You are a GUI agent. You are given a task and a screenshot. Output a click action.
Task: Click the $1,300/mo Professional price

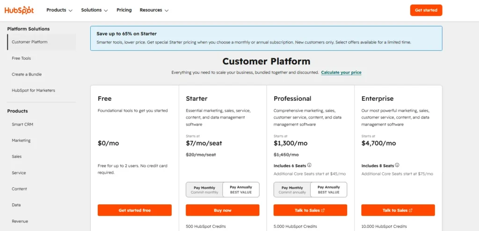290,143
